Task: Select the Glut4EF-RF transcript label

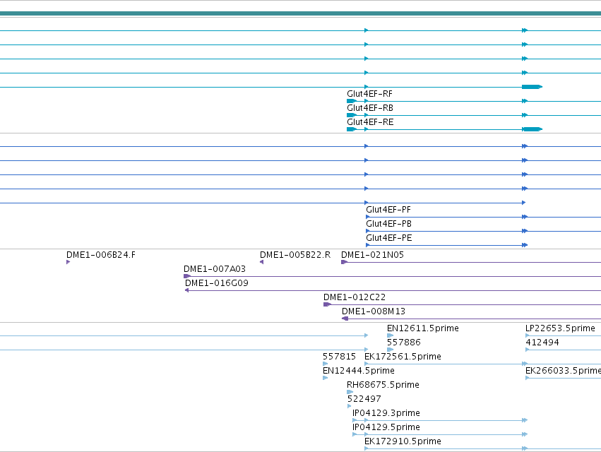Action: [x=369, y=94]
